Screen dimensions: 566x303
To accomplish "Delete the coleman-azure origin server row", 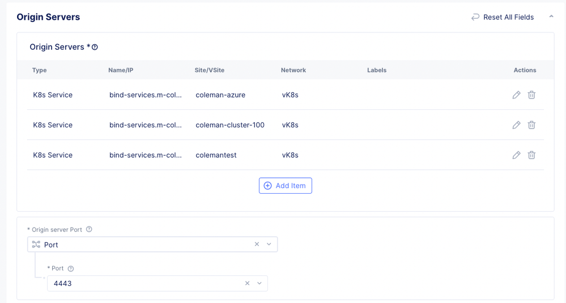I will point(531,95).
